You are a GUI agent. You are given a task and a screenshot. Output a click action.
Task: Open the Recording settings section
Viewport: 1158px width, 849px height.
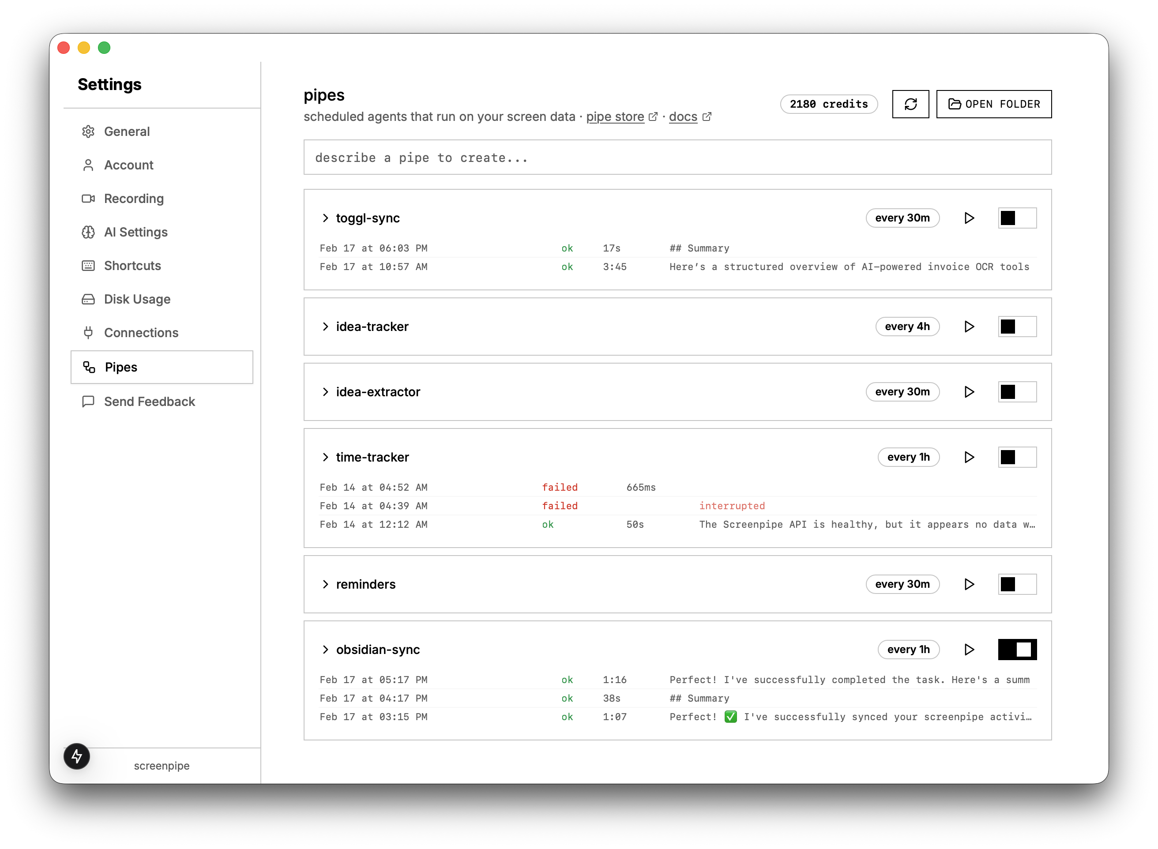pos(134,199)
